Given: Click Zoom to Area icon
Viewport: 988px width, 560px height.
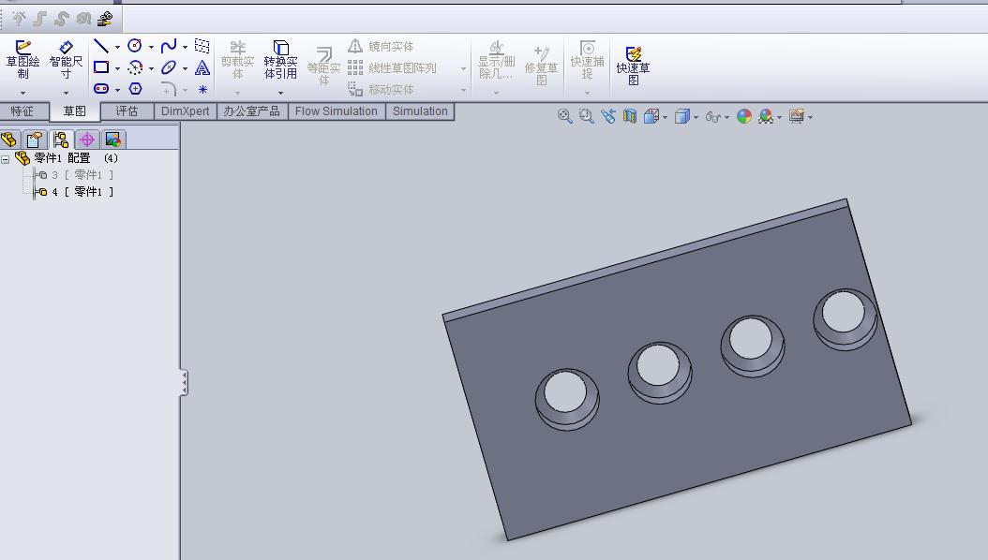Looking at the screenshot, I should click(x=586, y=116).
